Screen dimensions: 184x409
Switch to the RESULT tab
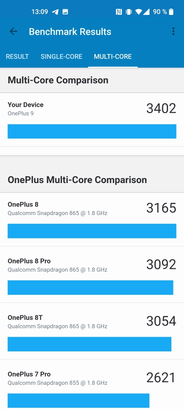tap(17, 57)
